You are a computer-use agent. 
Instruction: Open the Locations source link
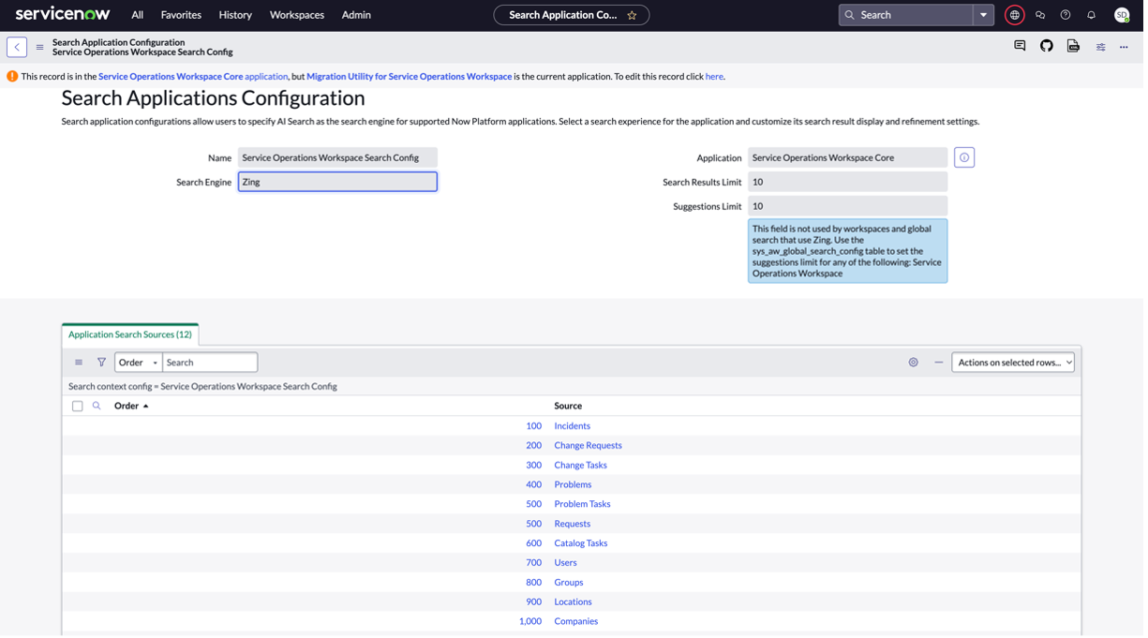(x=575, y=604)
